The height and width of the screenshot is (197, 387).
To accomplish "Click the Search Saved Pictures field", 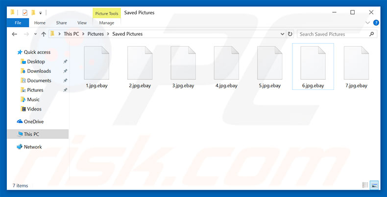I will click(337, 34).
